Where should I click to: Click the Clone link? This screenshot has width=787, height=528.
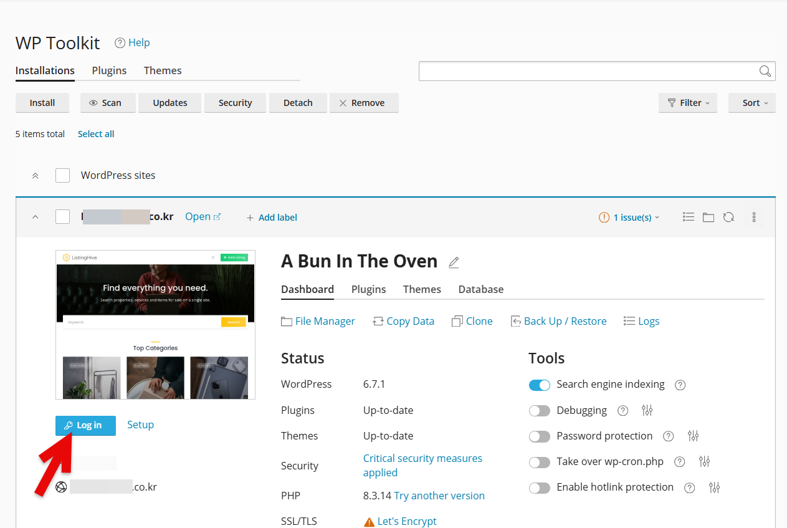472,321
